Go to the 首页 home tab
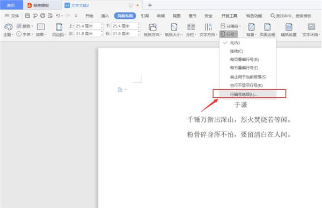This screenshot has width=322, height=208. click(11, 5)
